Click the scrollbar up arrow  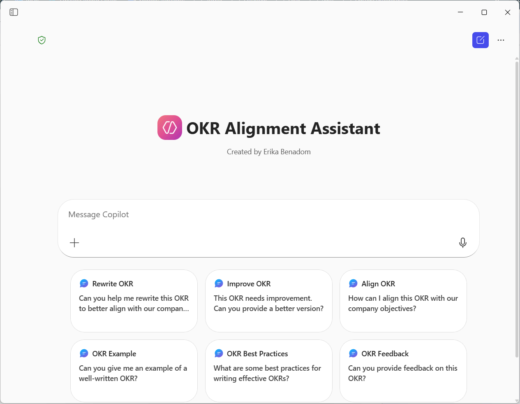click(517, 59)
